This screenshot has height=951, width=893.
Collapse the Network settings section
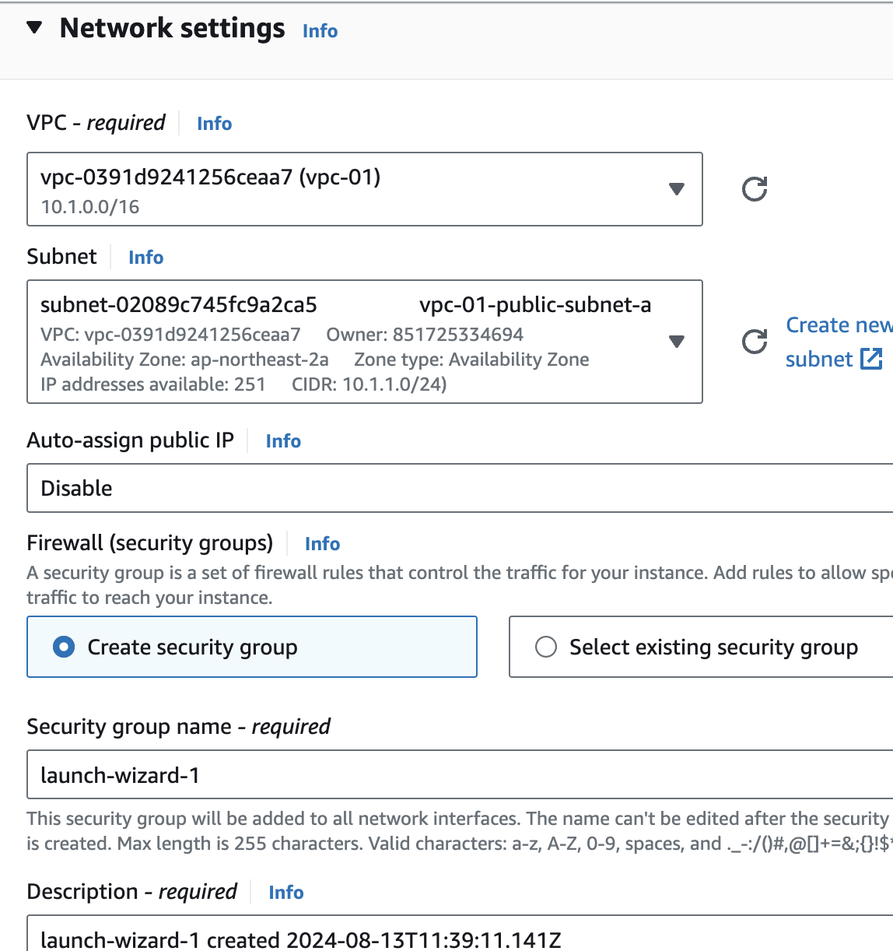[34, 29]
